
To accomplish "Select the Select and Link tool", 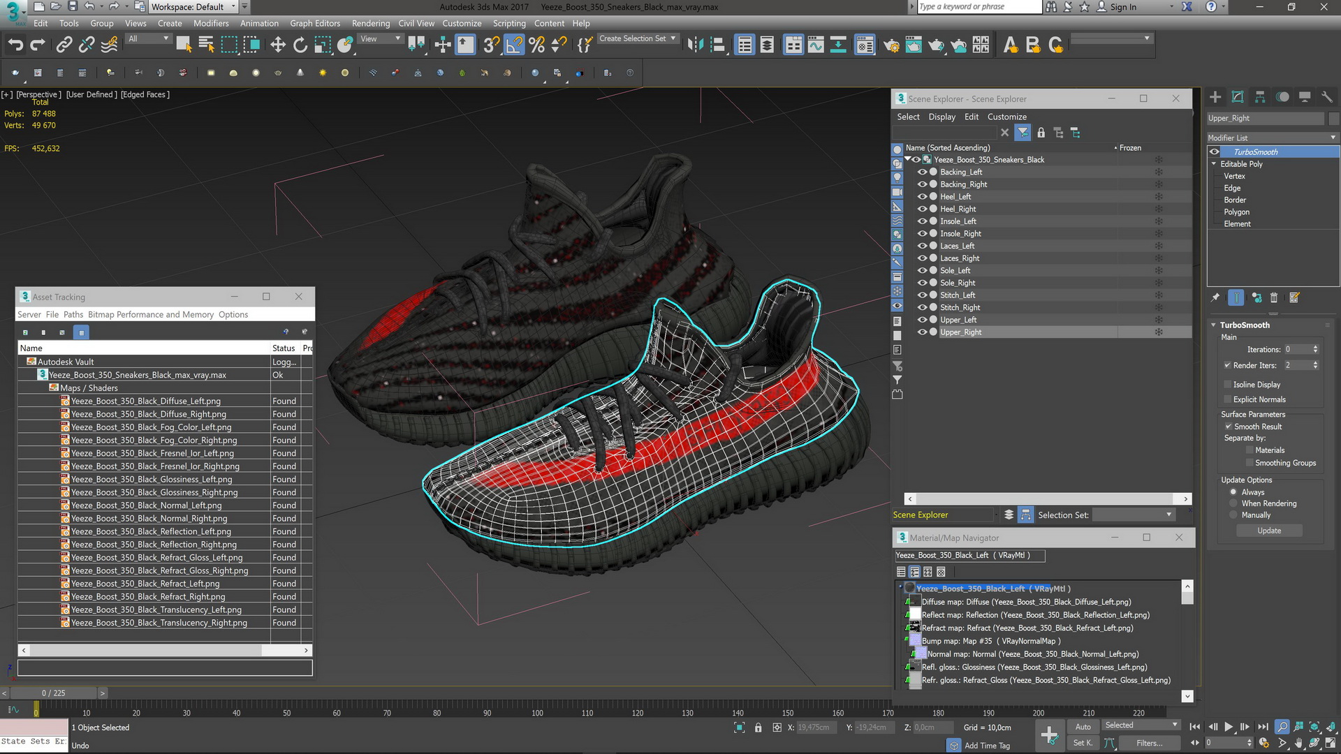I will pyautogui.click(x=64, y=45).
